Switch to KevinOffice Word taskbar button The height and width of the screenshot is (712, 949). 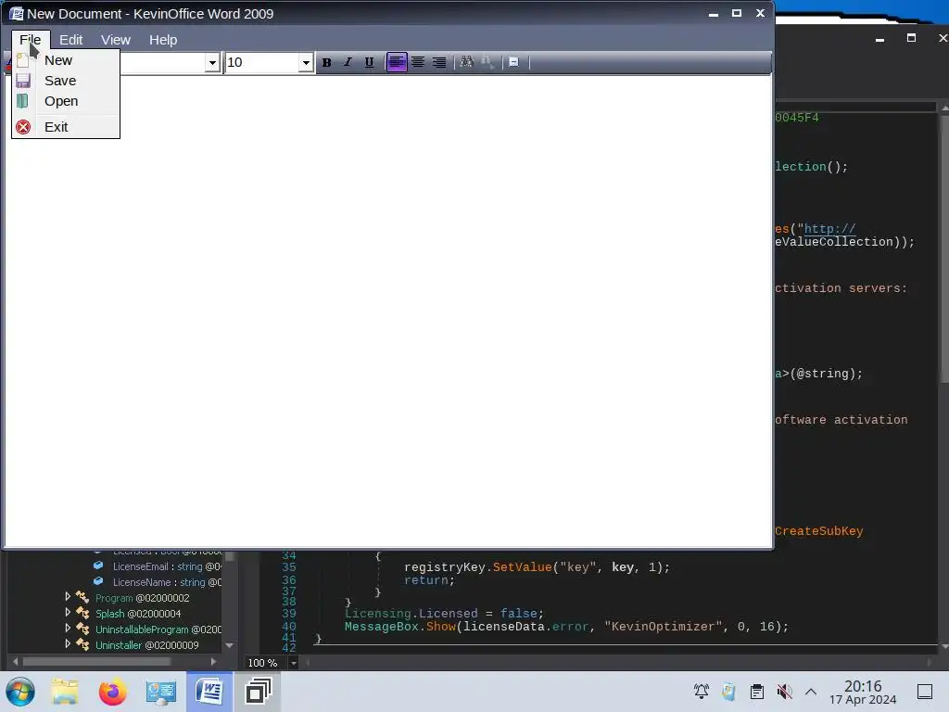pos(209,692)
